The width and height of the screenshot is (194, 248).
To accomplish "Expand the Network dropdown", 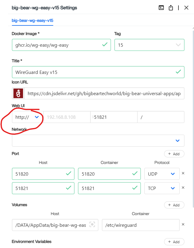I will pyautogui.click(x=98, y=141).
